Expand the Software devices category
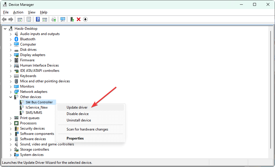The width and height of the screenshot is (275, 167). tap(11, 139)
